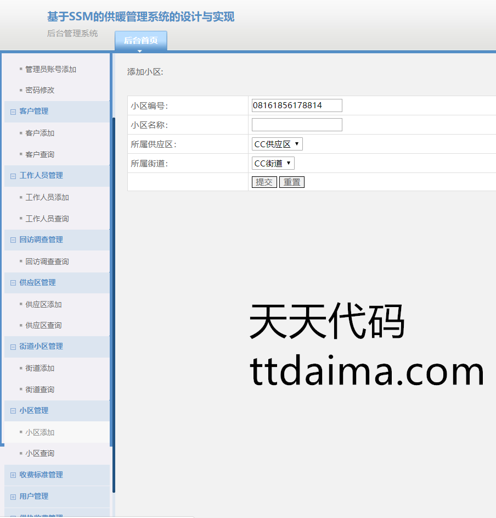Open 密码修改 menu entry
Screen dimensions: 496x518
click(40, 90)
